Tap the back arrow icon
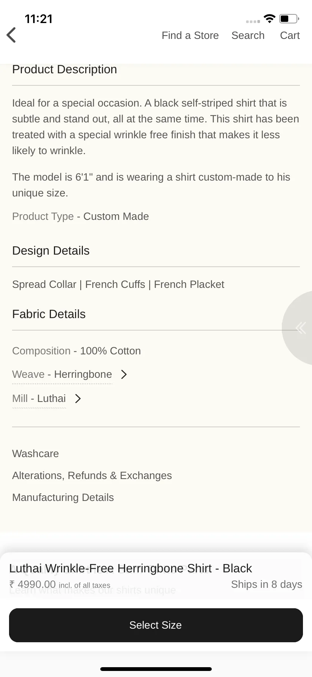312x677 pixels. [11, 35]
